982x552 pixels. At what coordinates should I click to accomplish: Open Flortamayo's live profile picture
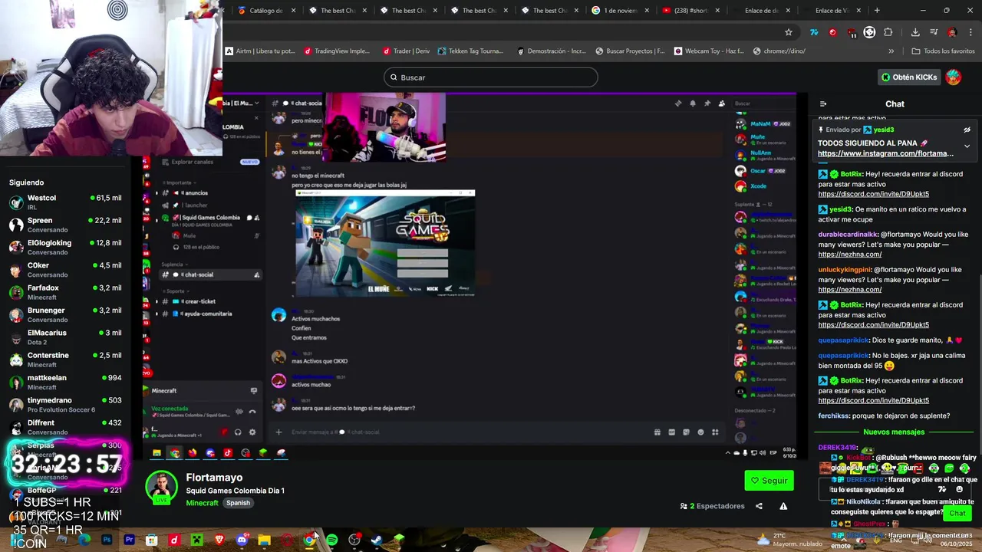point(162,488)
